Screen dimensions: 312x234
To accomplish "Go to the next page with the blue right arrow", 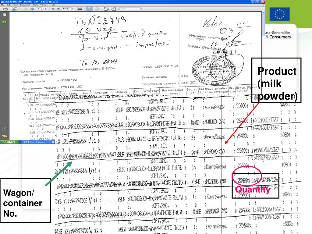I will [x=32, y=9].
